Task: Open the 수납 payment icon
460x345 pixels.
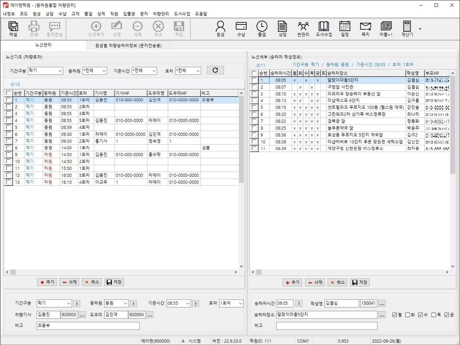Action: pos(241,29)
